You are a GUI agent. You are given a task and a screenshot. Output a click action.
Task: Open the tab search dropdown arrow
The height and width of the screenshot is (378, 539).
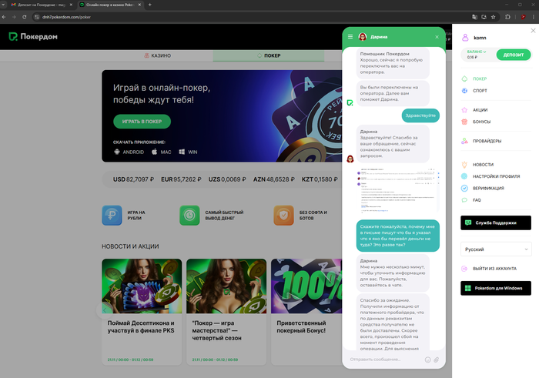coord(3,5)
